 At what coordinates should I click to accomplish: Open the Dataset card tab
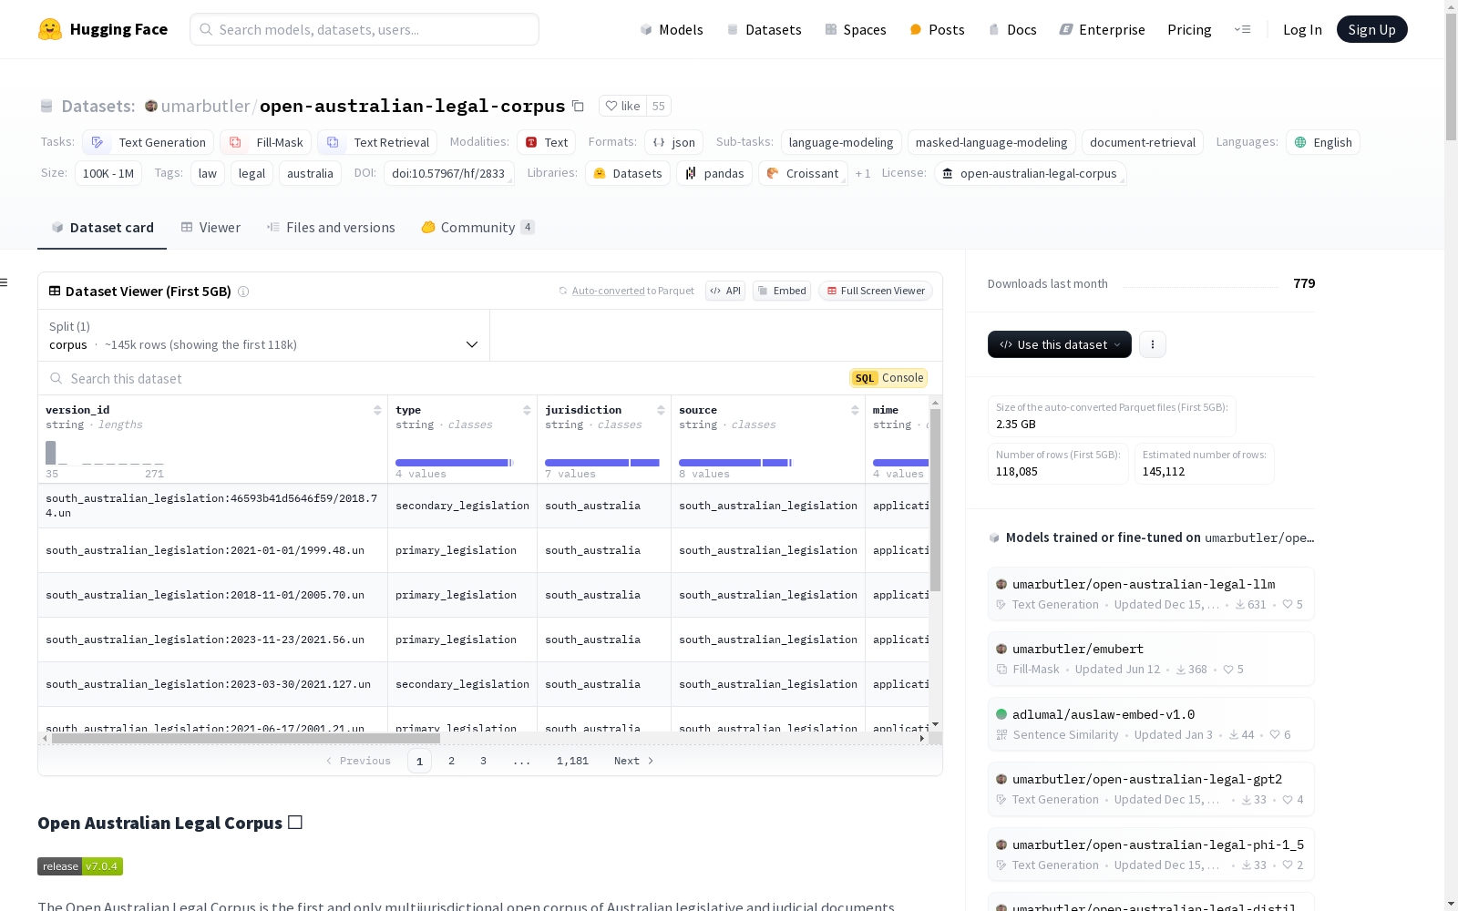point(102,228)
